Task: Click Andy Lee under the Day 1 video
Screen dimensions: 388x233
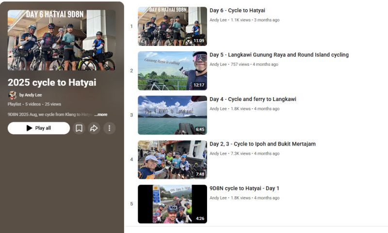Action: 218,198
